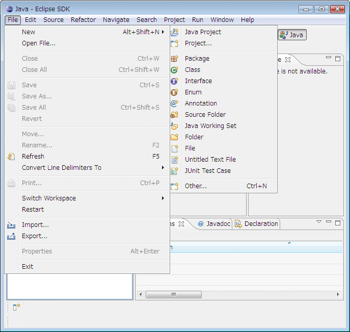Viewport: 350px width, 332px height.
Task: Click the Java perspective button
Action: tap(292, 35)
